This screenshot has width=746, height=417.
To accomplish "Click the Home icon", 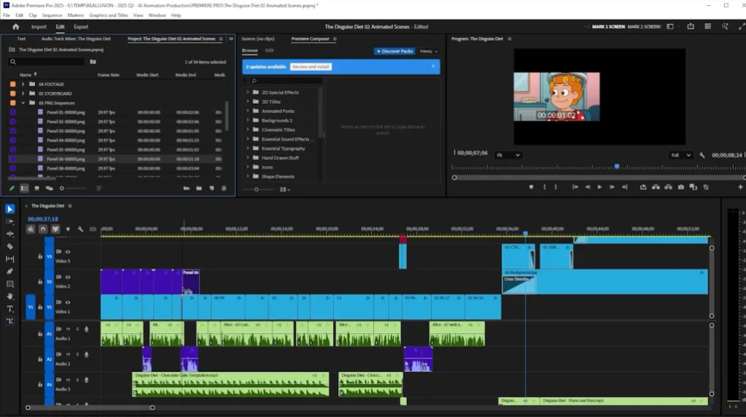I will click(x=15, y=26).
